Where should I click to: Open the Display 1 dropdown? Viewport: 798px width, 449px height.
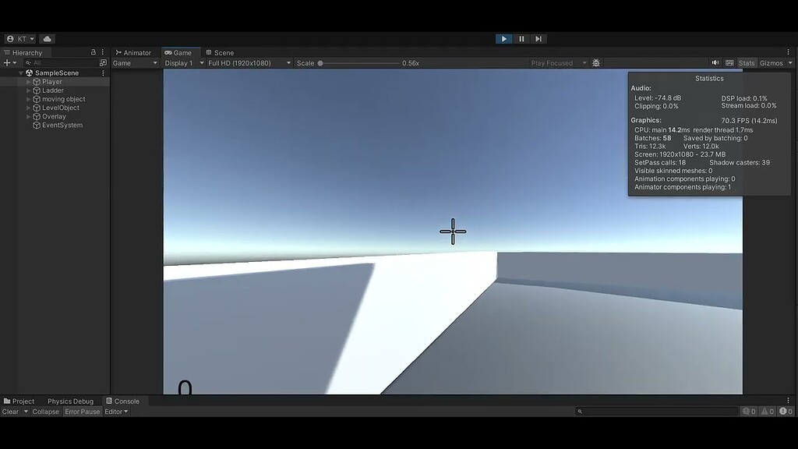(181, 62)
